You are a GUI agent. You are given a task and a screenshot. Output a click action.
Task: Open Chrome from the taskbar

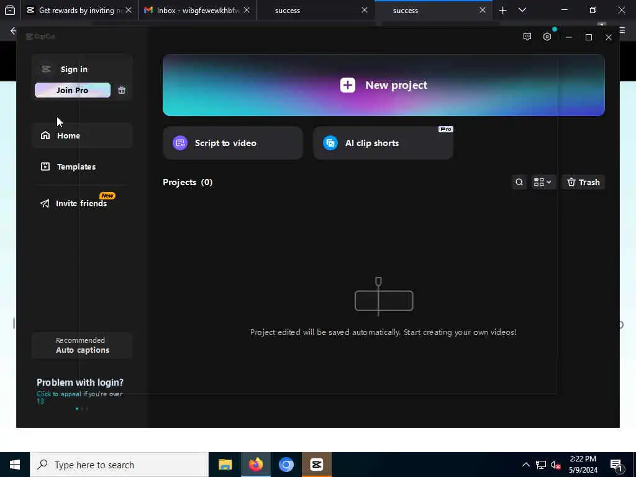(x=286, y=465)
